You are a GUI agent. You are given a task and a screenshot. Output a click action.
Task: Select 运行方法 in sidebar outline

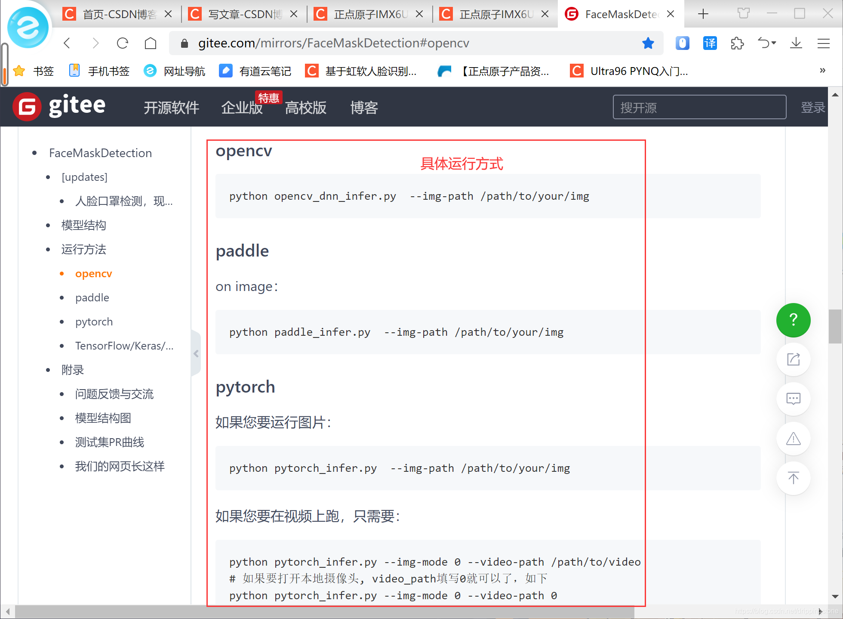pos(83,249)
